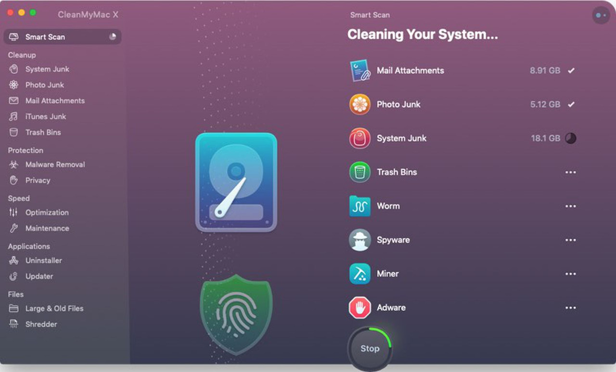Click the Privacy hand icon in sidebar
616x372 pixels.
tap(14, 181)
